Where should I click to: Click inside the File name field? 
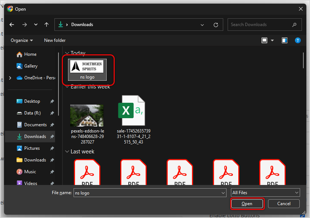147,192
